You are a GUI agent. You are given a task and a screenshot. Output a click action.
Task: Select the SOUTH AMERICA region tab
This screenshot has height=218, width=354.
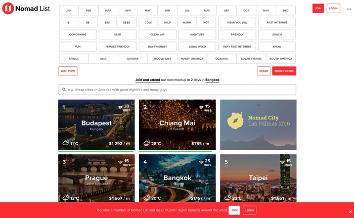pos(281,59)
